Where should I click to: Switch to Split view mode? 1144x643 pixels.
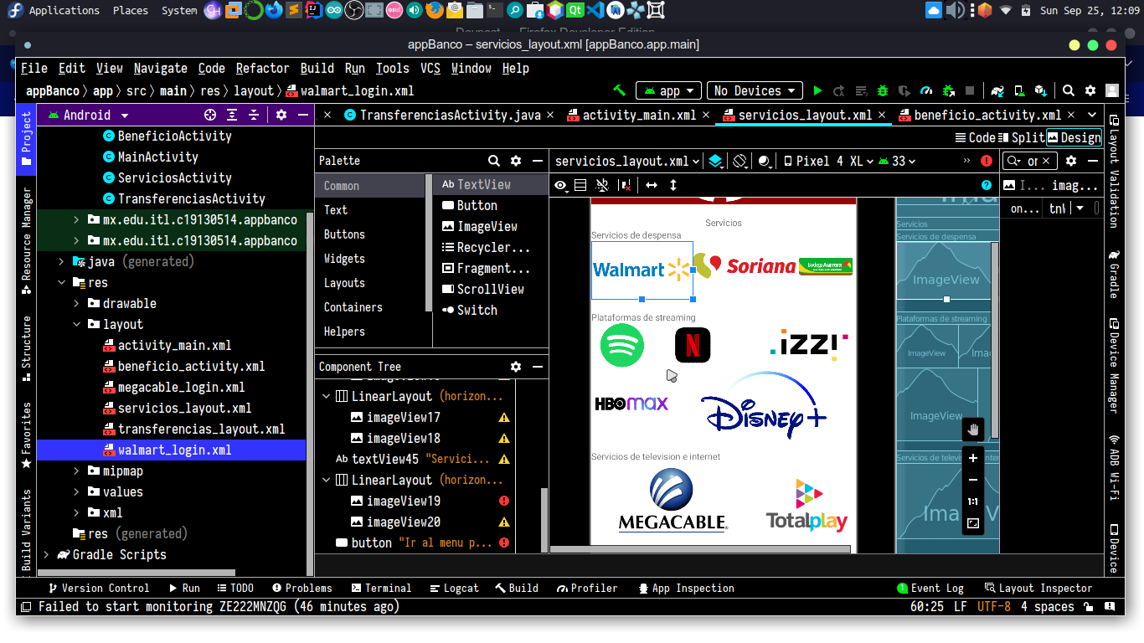tap(1021, 138)
